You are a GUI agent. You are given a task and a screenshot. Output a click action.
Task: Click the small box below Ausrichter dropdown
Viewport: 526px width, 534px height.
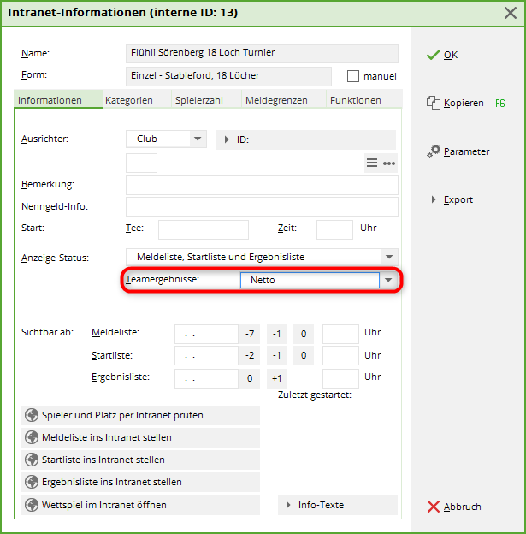tap(141, 163)
